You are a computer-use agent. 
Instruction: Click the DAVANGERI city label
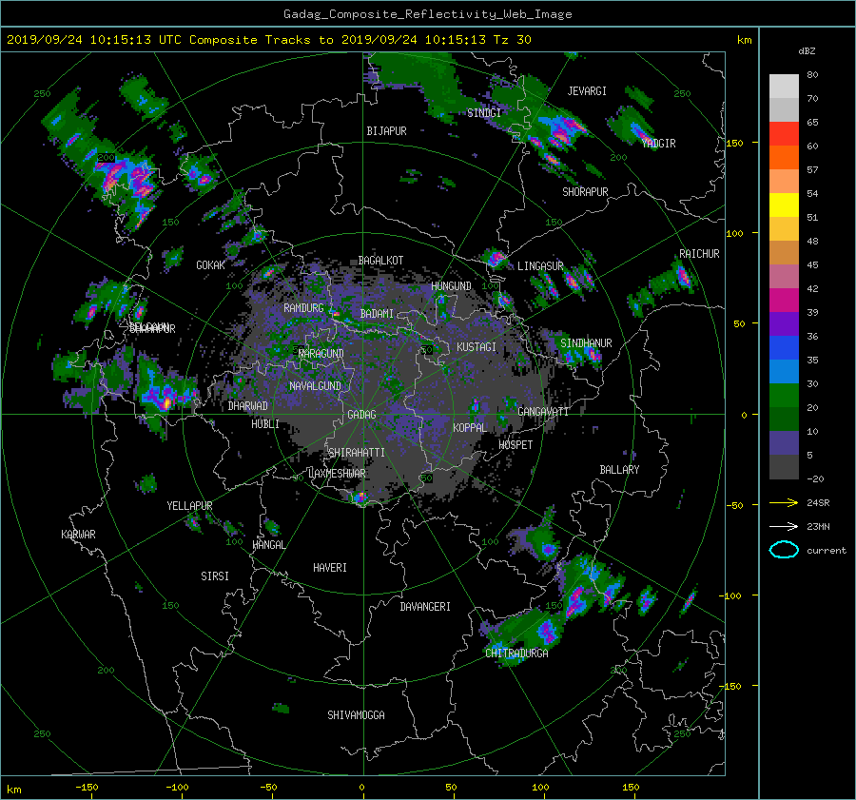(425, 607)
